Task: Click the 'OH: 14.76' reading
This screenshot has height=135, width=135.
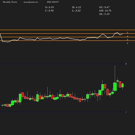Action: (x=105, y=11)
